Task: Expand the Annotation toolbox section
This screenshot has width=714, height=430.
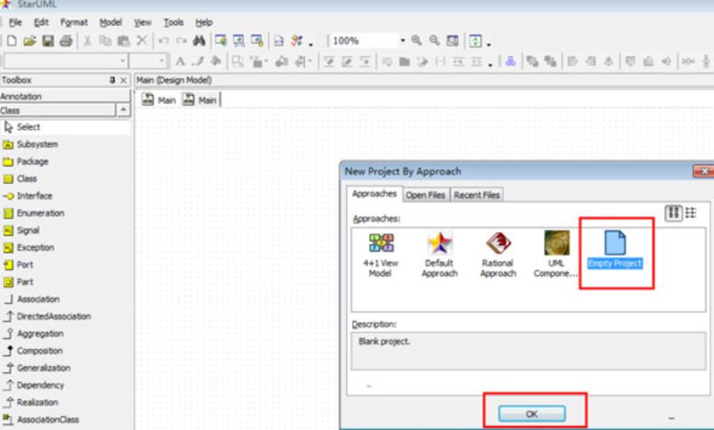Action: coord(65,96)
